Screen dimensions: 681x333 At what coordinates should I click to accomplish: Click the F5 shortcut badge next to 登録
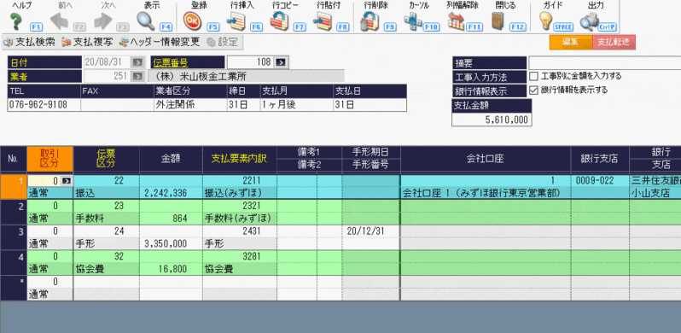pyautogui.click(x=212, y=27)
